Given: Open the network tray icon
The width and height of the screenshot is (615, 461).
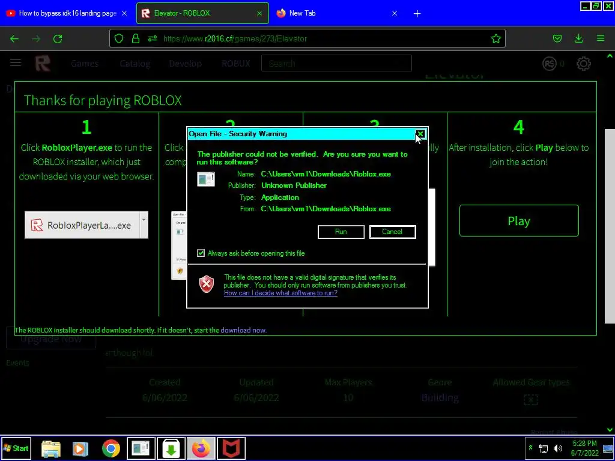Looking at the screenshot, I should 544,448.
